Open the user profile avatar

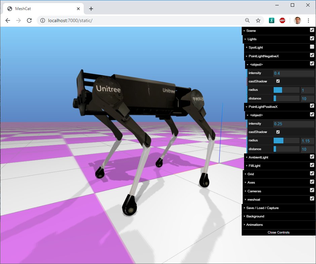pos(297,20)
